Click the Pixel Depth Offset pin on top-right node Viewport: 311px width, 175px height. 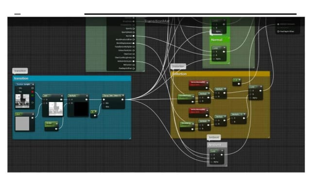[x=278, y=31]
